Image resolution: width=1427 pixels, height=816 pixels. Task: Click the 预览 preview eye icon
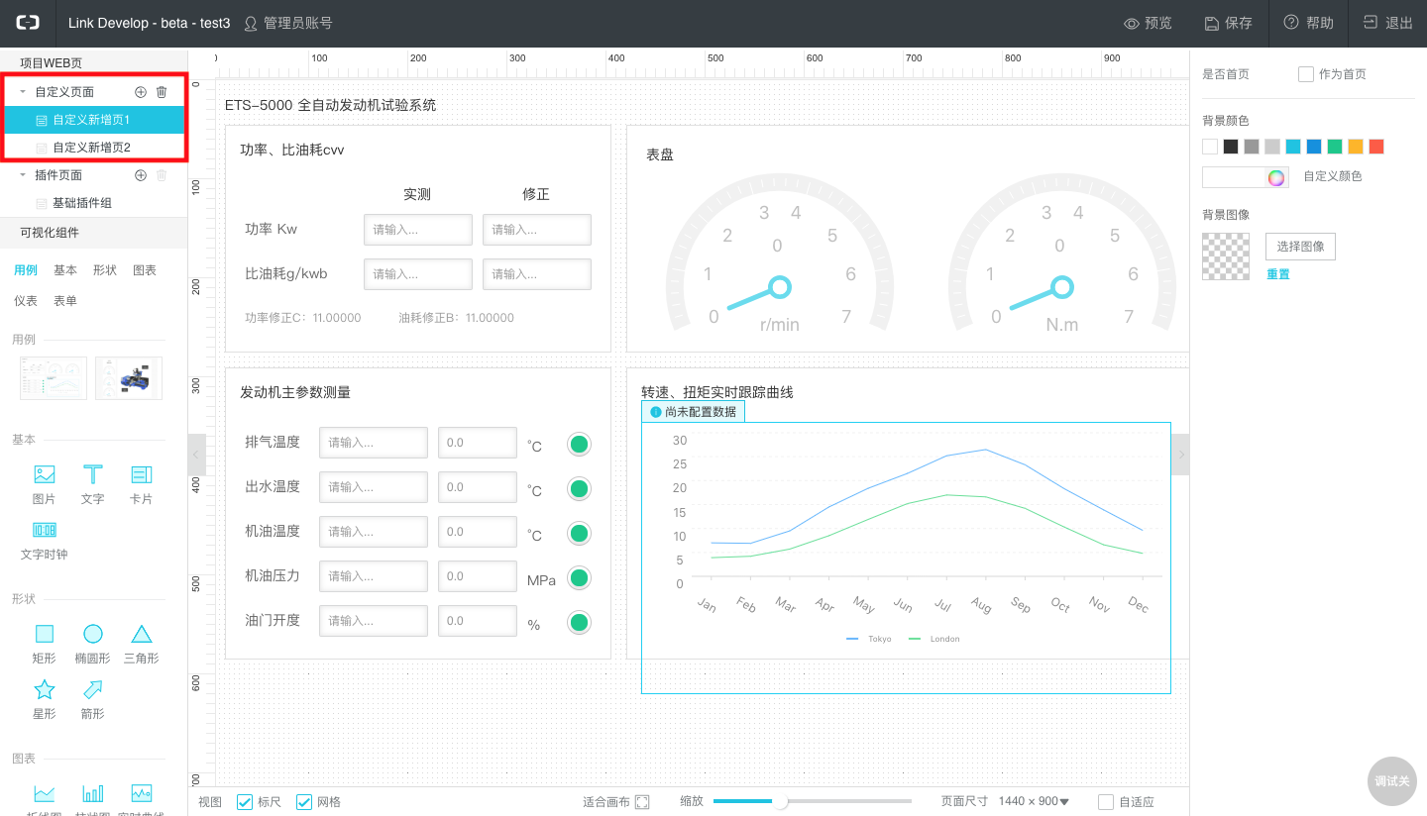(1131, 23)
